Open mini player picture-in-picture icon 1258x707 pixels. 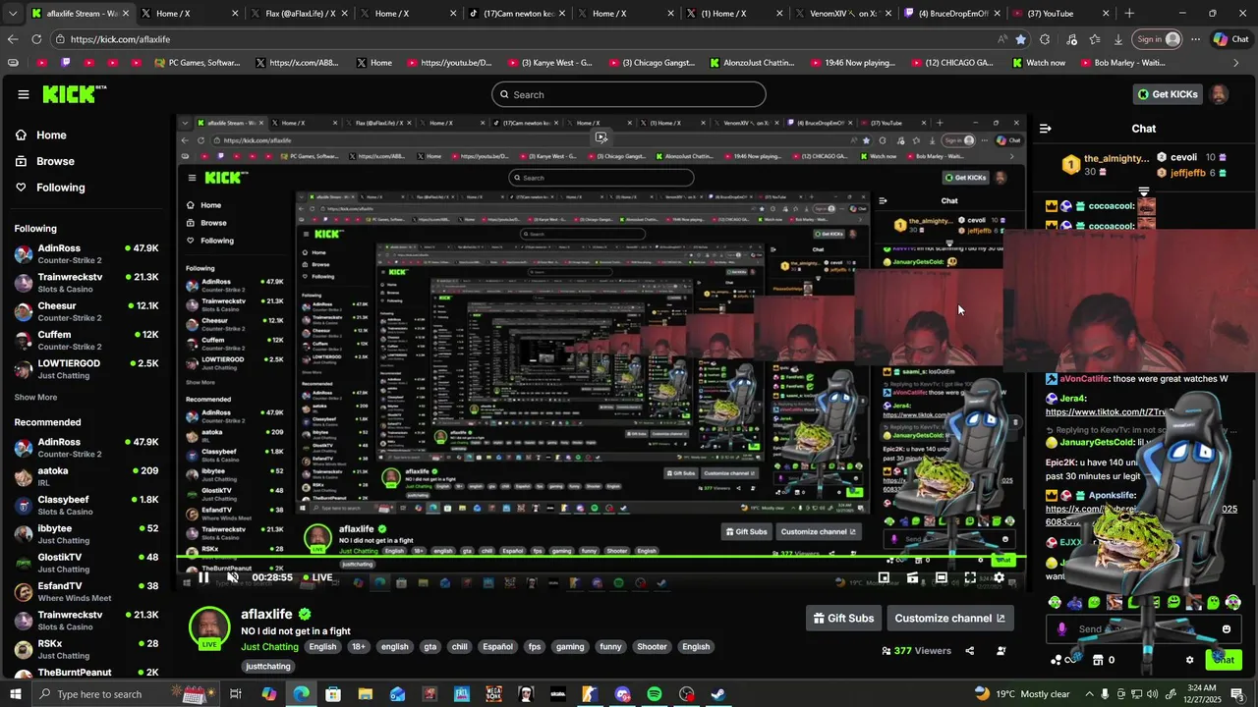(884, 577)
